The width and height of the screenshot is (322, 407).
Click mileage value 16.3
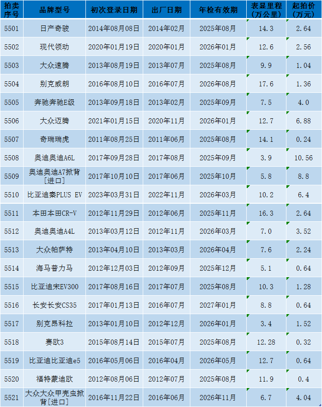pos(266,213)
